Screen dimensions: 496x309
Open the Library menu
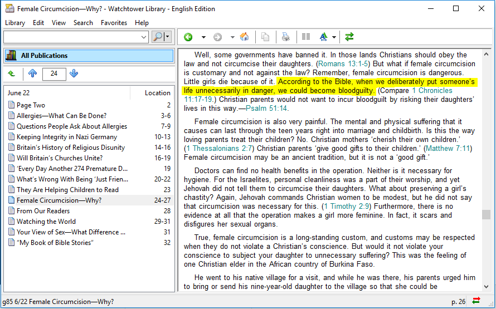pyautogui.click(x=15, y=23)
